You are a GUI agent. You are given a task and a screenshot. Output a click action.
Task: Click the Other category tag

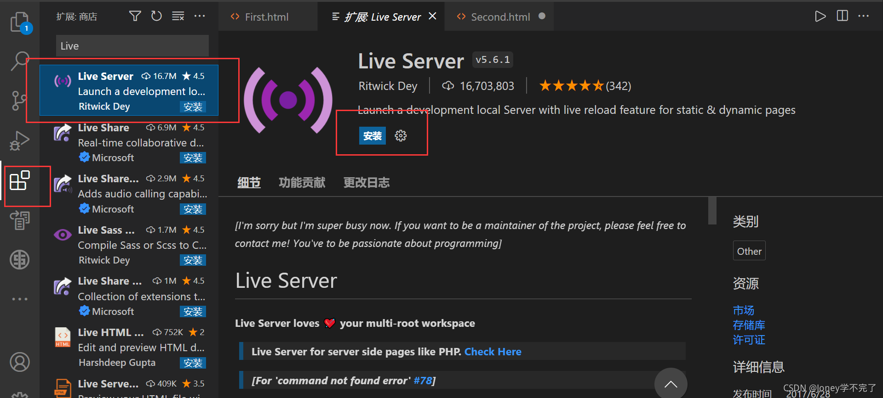[x=749, y=251]
